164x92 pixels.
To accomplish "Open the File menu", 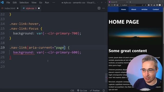I will pos(8,3).
